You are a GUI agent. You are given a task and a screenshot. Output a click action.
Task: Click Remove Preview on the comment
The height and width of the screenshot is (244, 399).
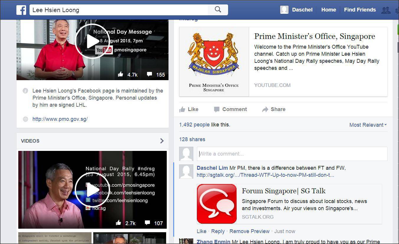pyautogui.click(x=249, y=231)
